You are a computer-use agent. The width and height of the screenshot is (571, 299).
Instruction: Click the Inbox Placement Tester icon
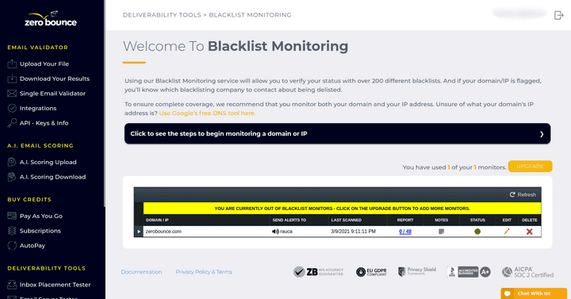(x=12, y=285)
